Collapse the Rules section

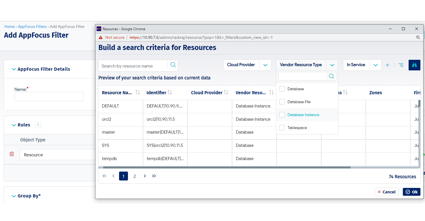tap(14, 125)
